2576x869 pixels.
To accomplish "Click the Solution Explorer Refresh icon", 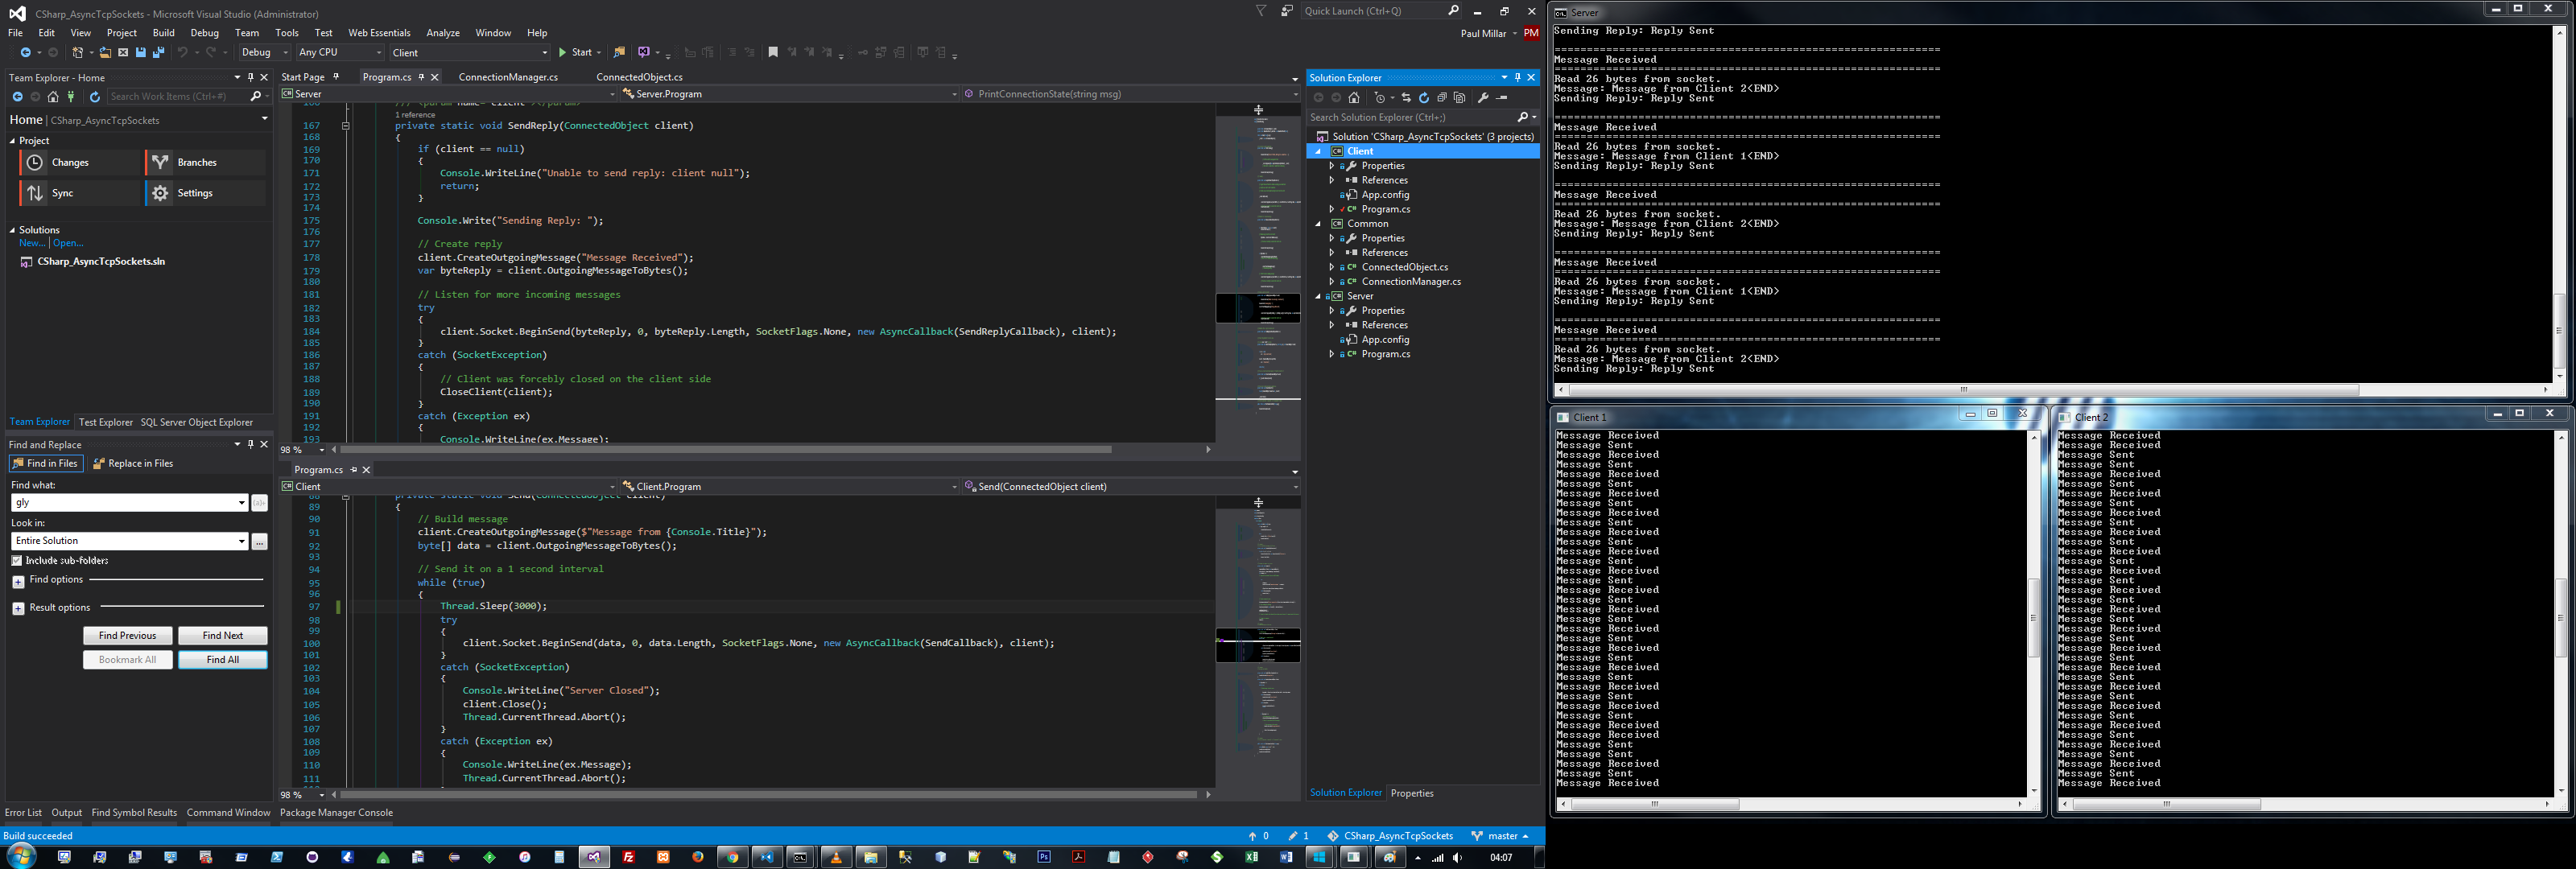I will [x=1424, y=98].
